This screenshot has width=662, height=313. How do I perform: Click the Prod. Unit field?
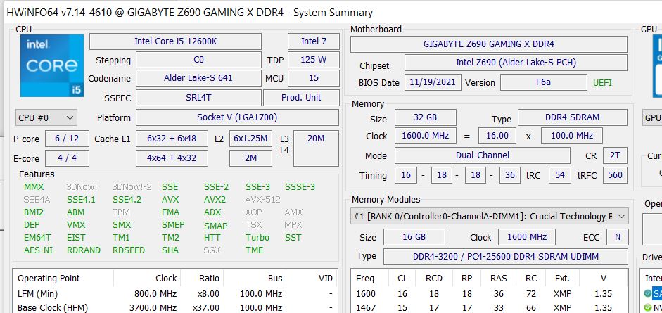tap(301, 98)
